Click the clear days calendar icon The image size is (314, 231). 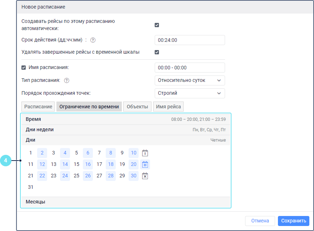tap(145, 176)
